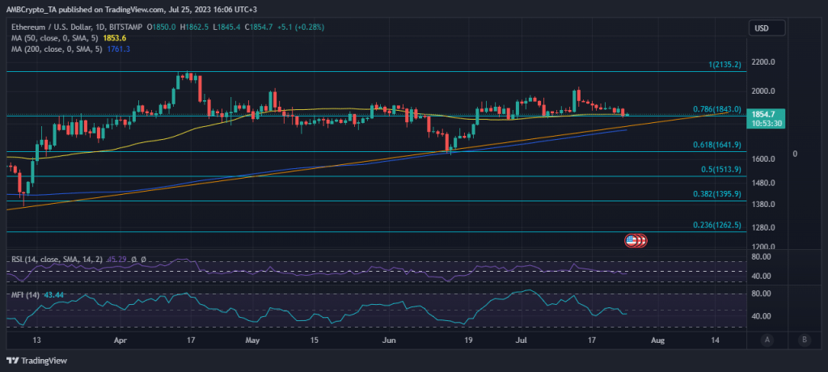Click the TradingView logo

click(38, 360)
